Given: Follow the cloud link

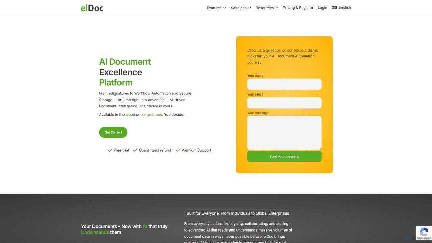Looking at the screenshot, I should tap(130, 115).
